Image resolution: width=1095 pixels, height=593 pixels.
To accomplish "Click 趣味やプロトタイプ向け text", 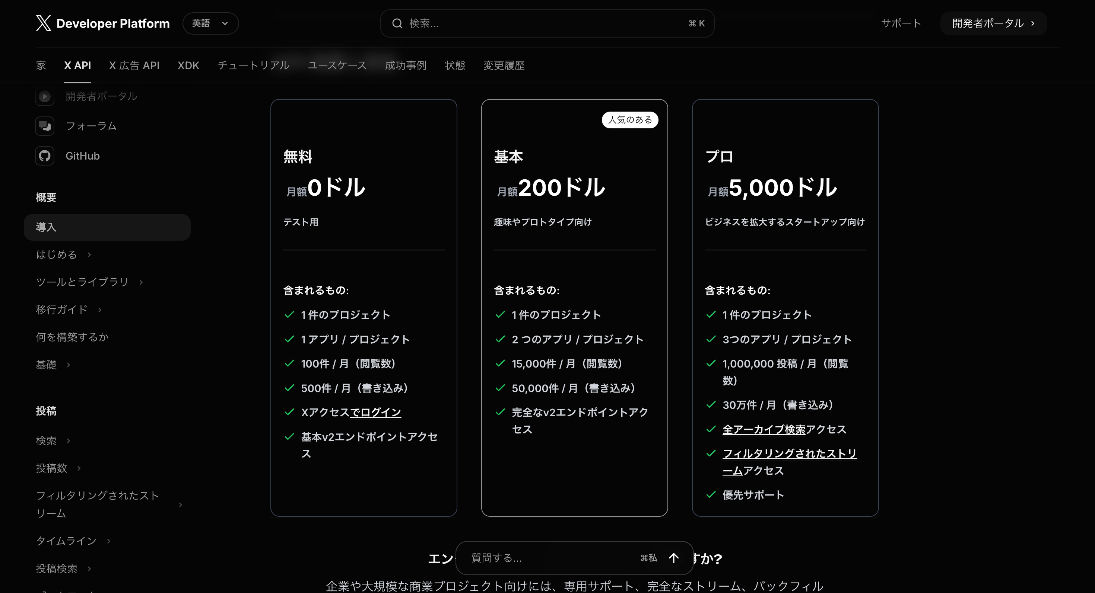I will 542,222.
